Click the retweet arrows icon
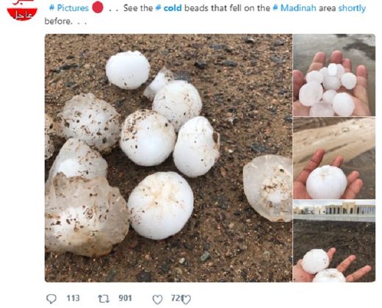This screenshot has height=308, width=382. (x=104, y=298)
